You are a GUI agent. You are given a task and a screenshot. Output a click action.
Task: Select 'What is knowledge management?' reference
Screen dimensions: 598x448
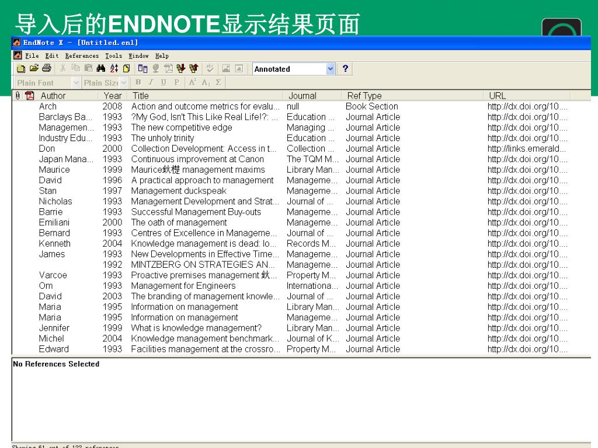301,328
